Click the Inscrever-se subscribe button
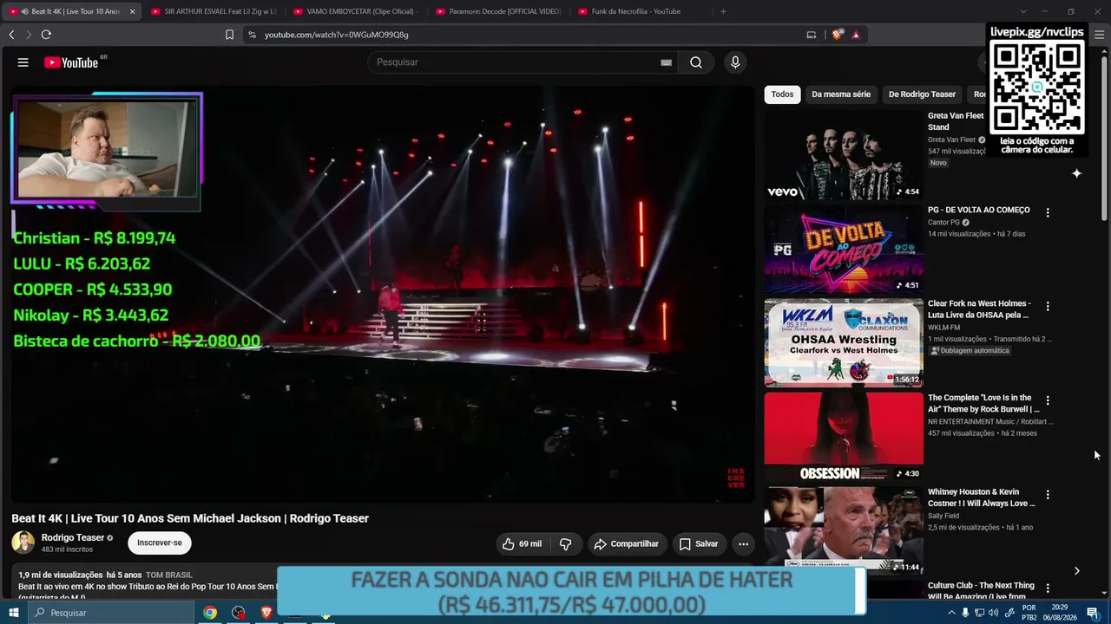1111x624 pixels. [160, 543]
